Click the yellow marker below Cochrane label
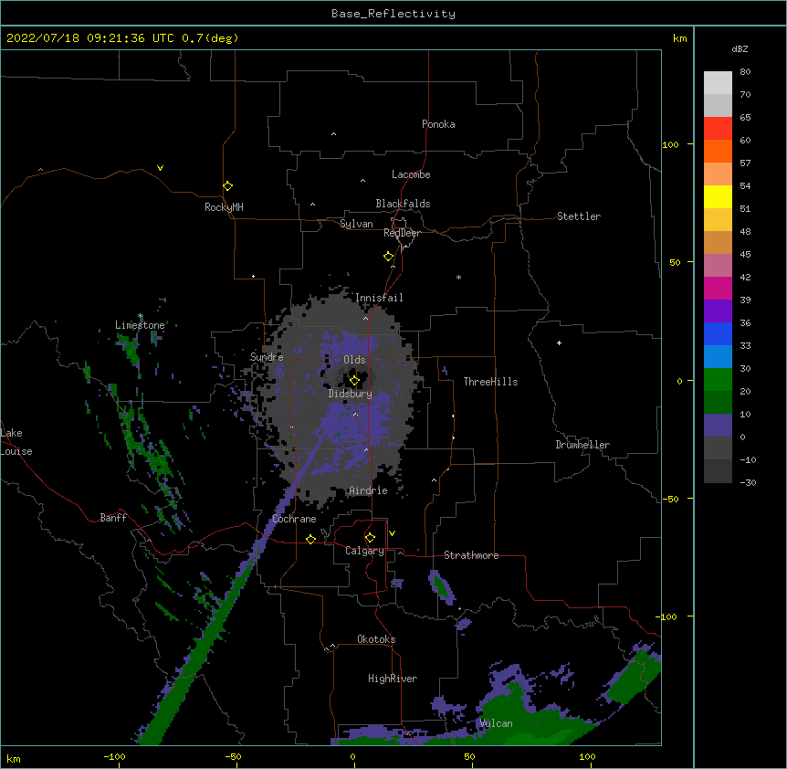 pos(310,539)
